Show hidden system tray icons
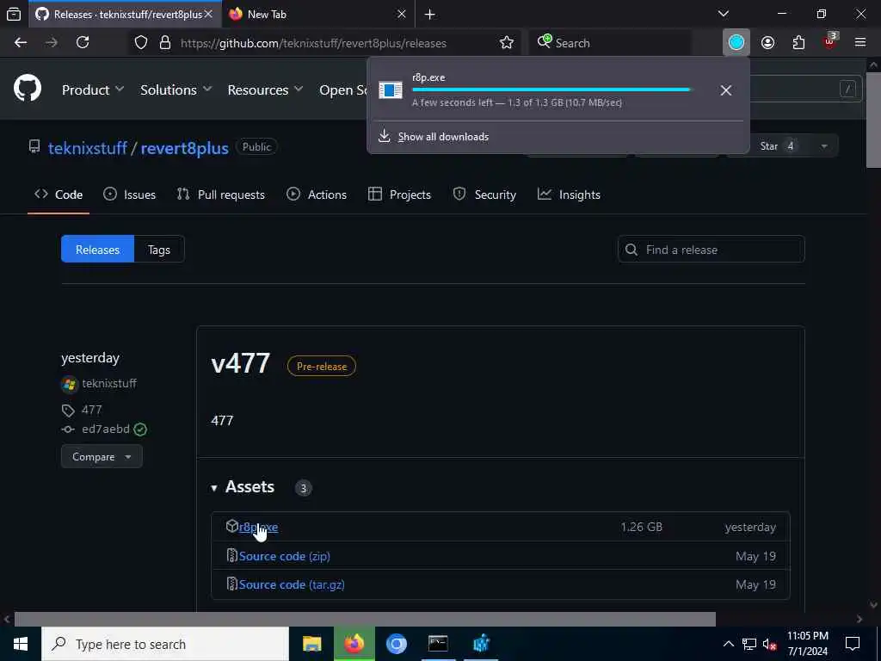Screen dimensions: 881x661 728,644
